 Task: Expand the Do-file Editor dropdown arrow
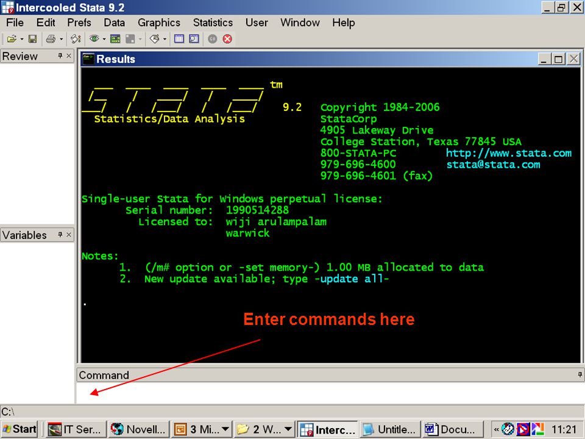point(165,39)
